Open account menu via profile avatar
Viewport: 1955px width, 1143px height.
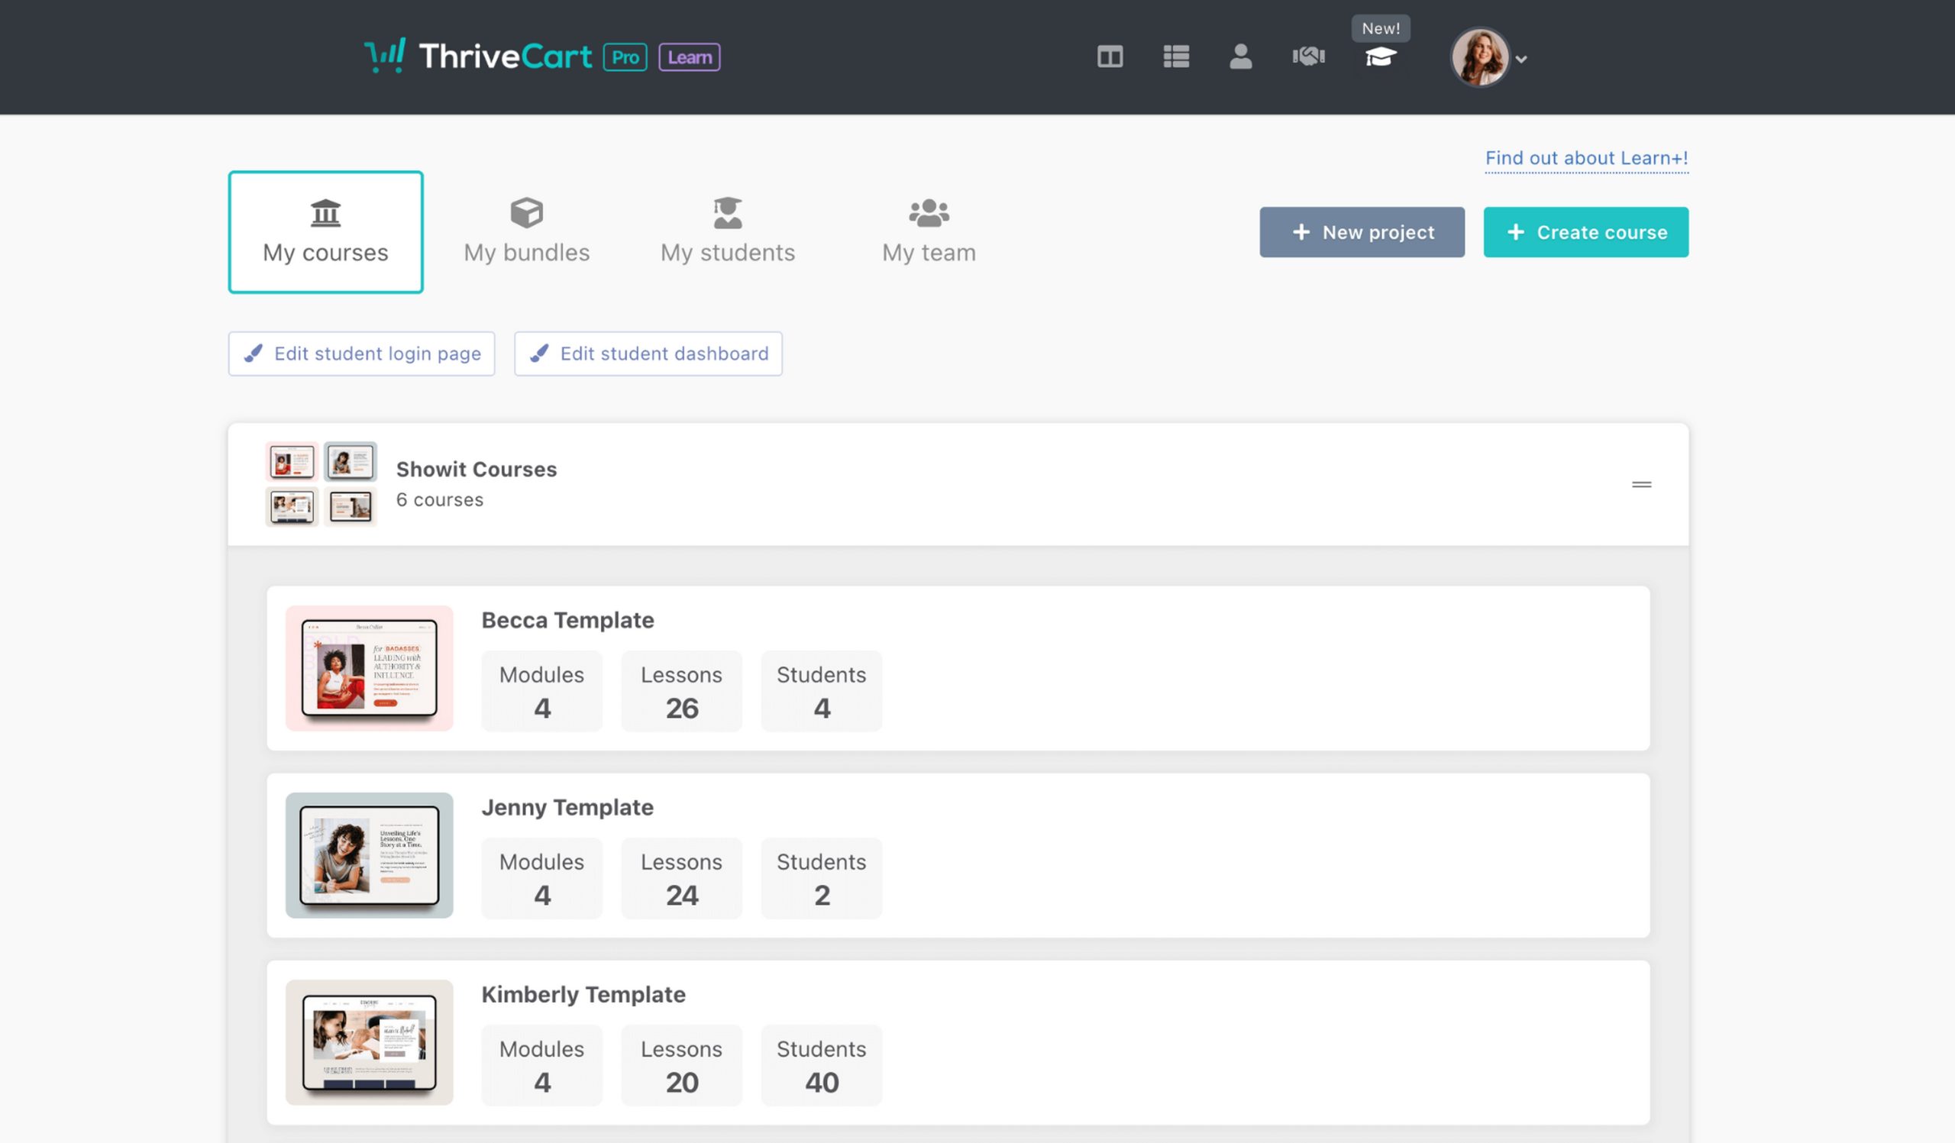pos(1479,57)
